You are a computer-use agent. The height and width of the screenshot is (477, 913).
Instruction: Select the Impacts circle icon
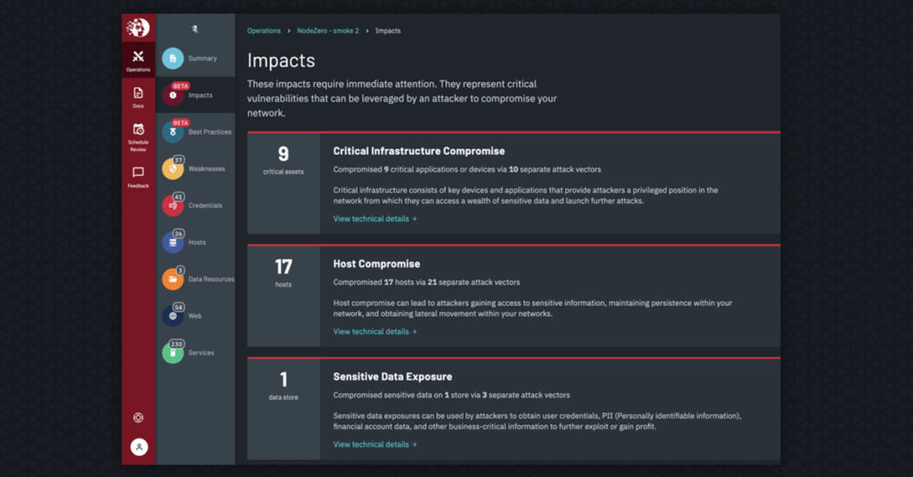click(x=172, y=95)
